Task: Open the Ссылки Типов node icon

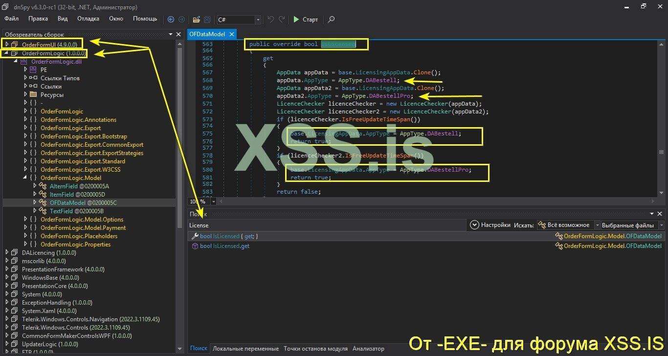Action: 33,78
